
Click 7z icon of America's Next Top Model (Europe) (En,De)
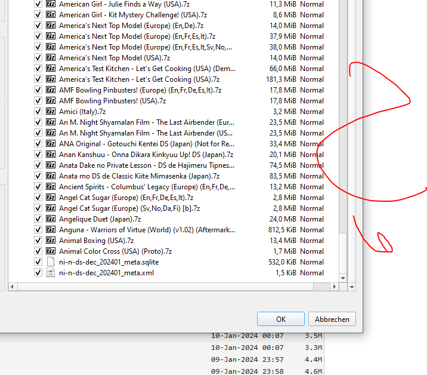(x=51, y=25)
